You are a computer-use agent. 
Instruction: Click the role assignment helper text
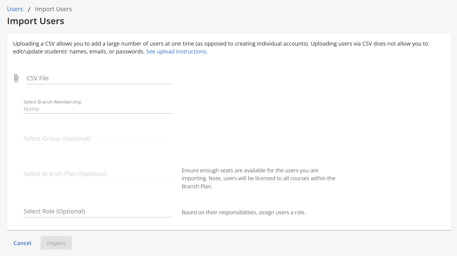coord(243,213)
